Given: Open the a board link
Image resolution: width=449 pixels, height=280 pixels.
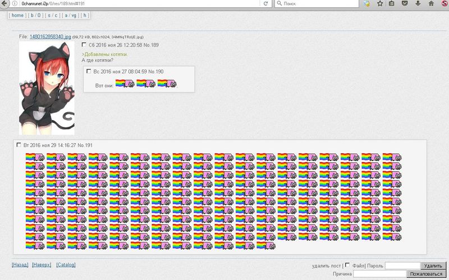Looking at the screenshot, I should coord(66,15).
